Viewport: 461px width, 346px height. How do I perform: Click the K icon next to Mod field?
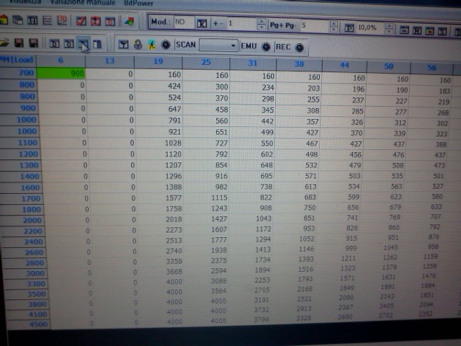(202, 23)
